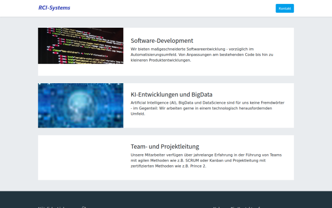Open the Kontakt button
Viewport: 332px width, 208px height.
coord(284,8)
